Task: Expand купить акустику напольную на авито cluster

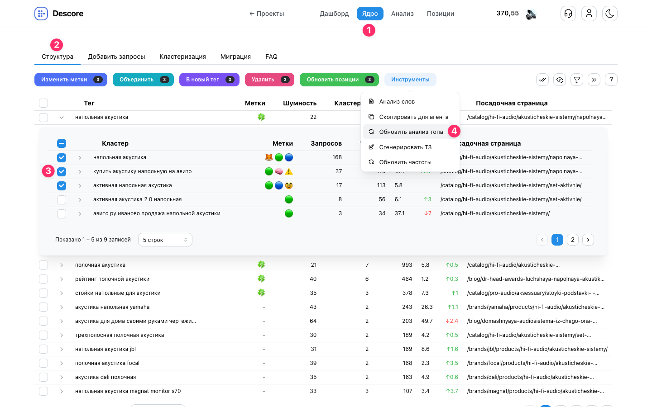Action: point(80,172)
